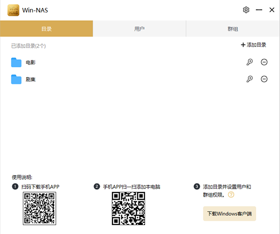Screen dimensions: 280x234
Task: Switch to the 用户 tab
Action: click(140, 28)
